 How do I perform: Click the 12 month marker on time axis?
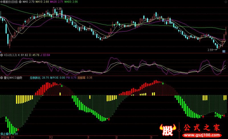pos(51,137)
